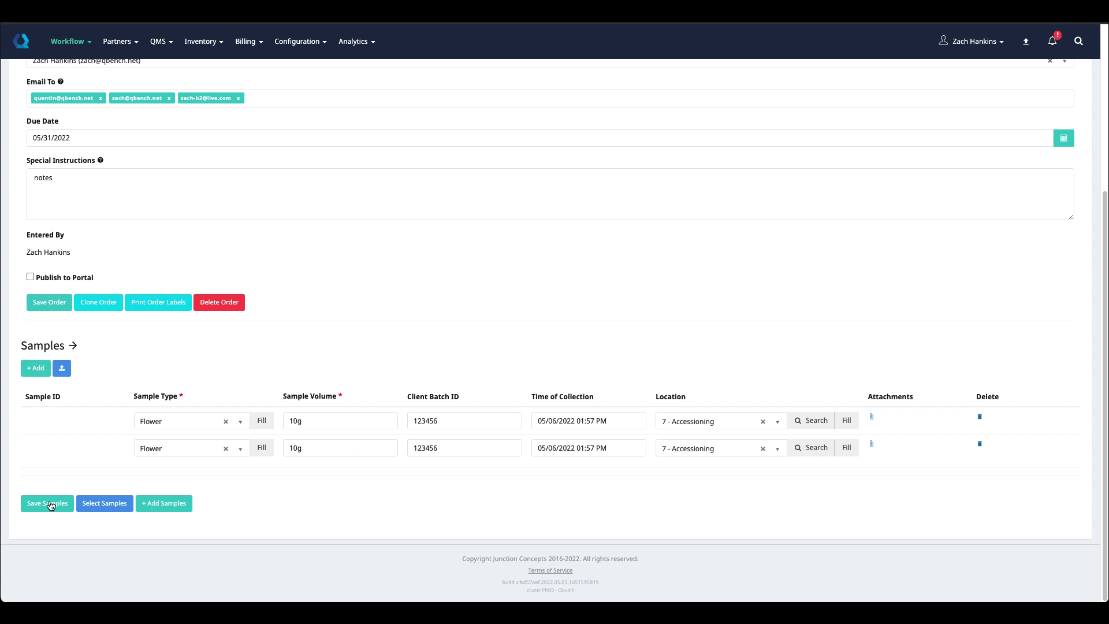Click the first row Sample Volume field
The width and height of the screenshot is (1109, 624).
click(x=340, y=421)
